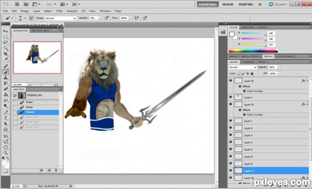Launch Mini Bridge from the application bar

[26, 4]
